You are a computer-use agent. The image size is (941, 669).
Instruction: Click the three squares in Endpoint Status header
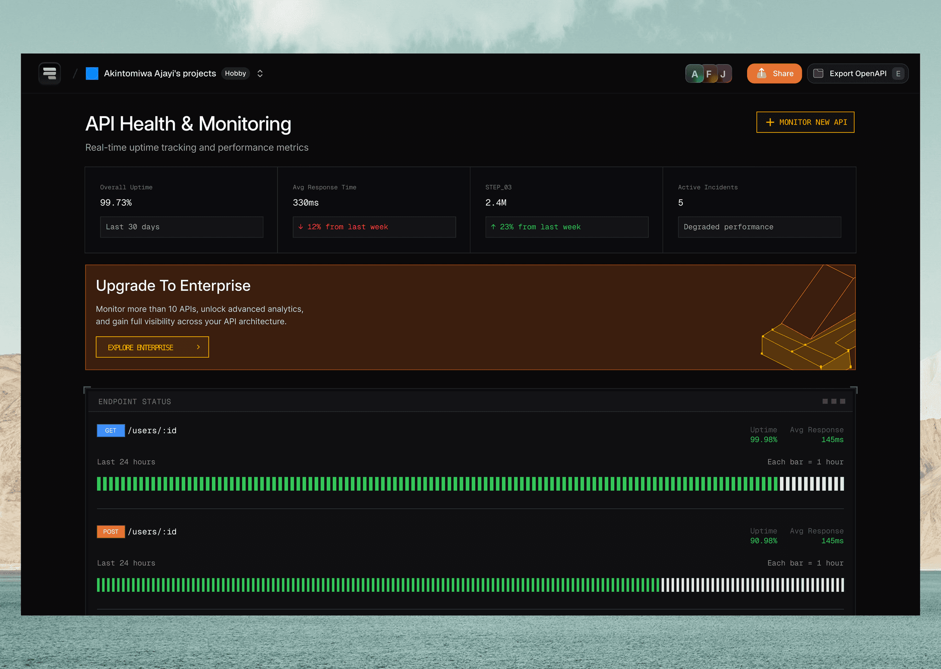(833, 402)
